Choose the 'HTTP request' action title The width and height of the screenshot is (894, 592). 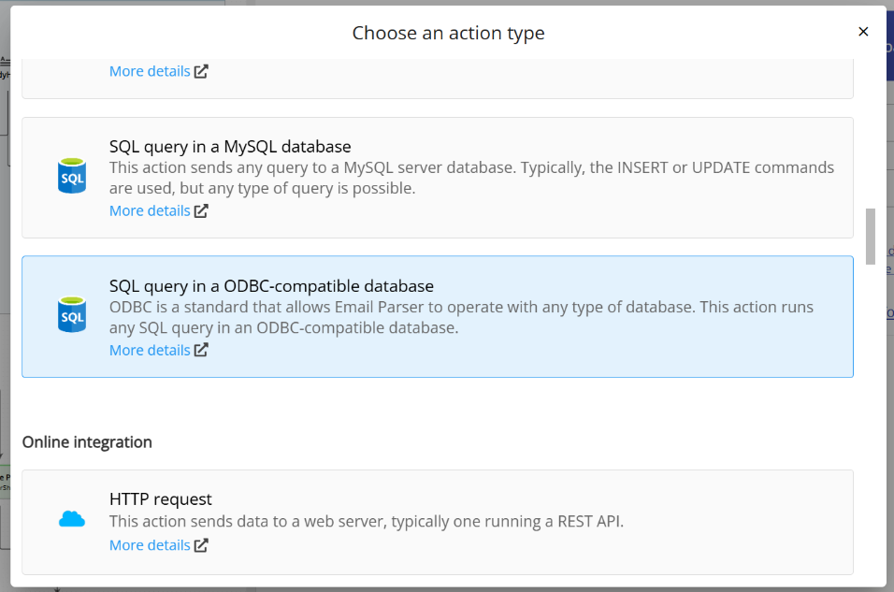(x=160, y=499)
